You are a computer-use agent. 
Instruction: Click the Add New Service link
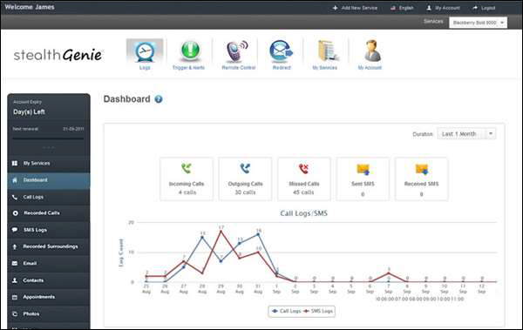click(359, 8)
